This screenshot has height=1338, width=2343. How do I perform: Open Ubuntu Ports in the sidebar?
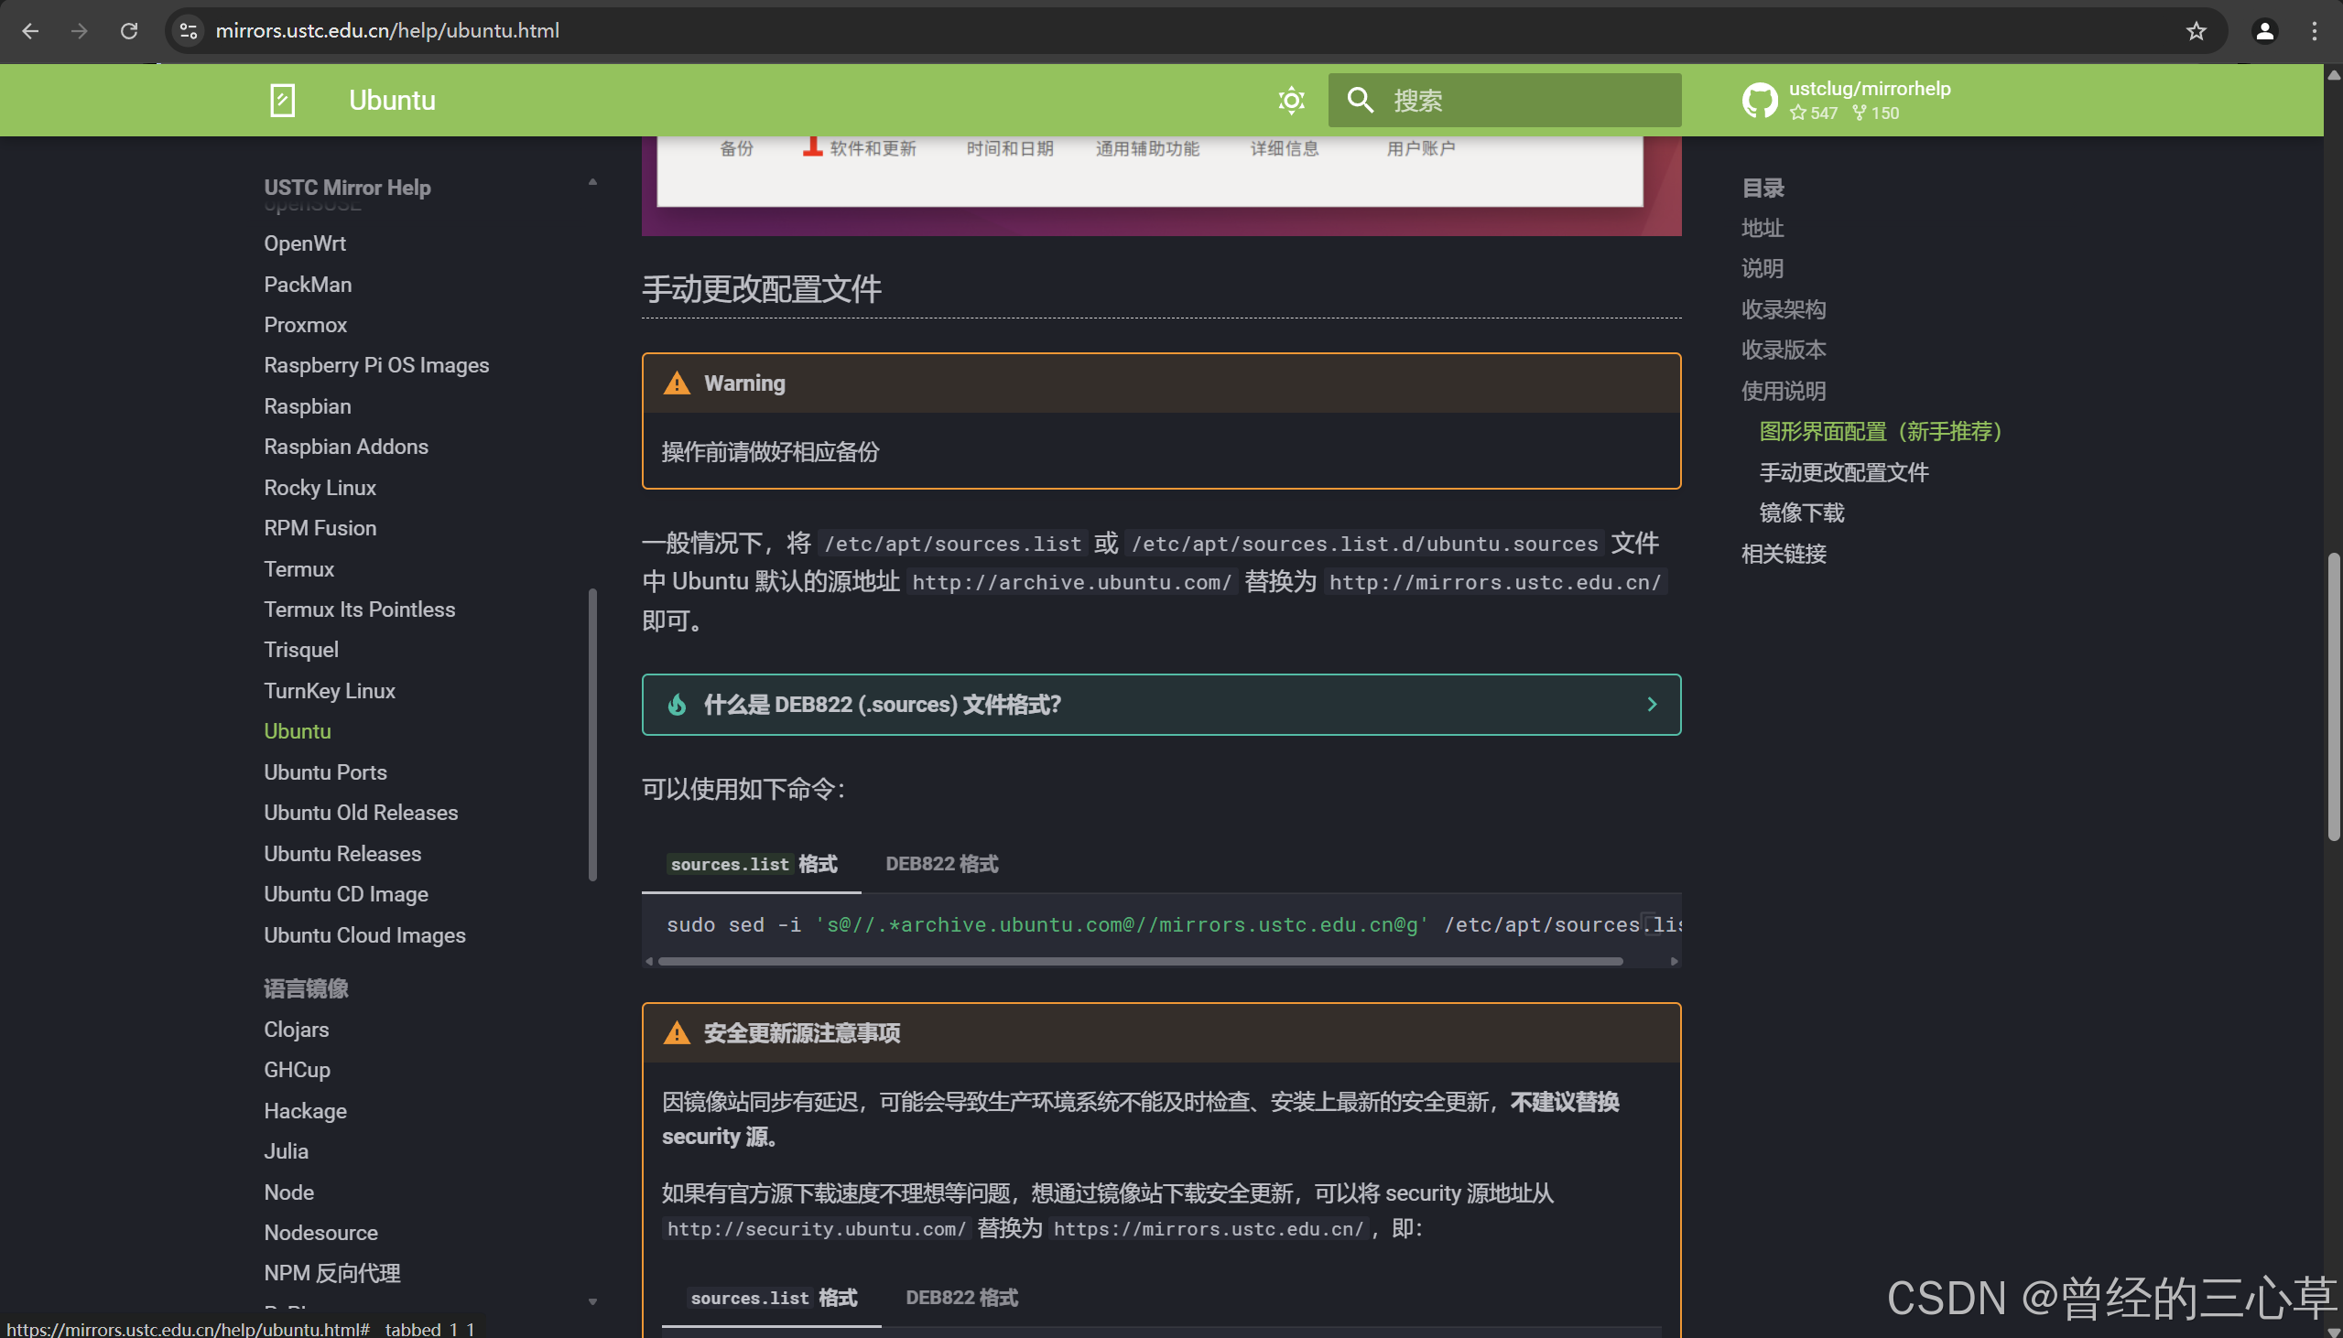324,771
